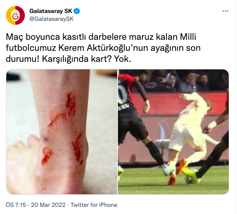237x214 pixels.
Task: Open the injured ankle photo
Action: pos(62,132)
